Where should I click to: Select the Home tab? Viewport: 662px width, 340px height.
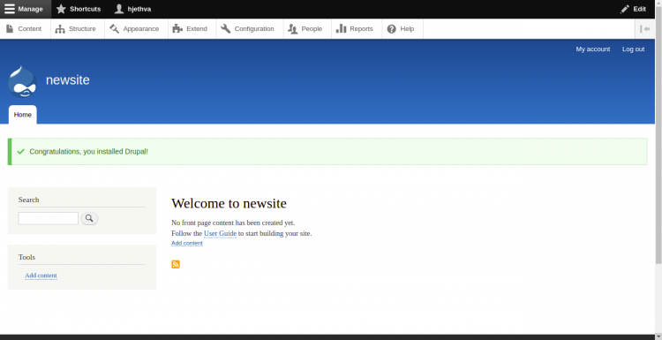click(22, 115)
